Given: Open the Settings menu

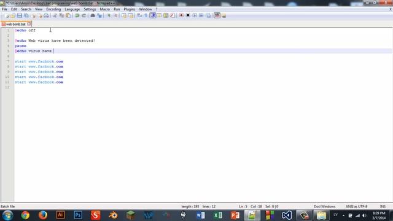Looking at the screenshot, I should pyautogui.click(x=90, y=9).
